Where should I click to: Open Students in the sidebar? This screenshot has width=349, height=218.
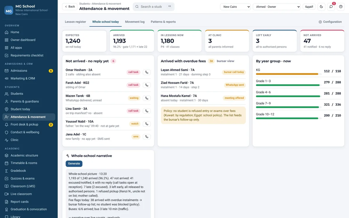[x=29, y=94]
